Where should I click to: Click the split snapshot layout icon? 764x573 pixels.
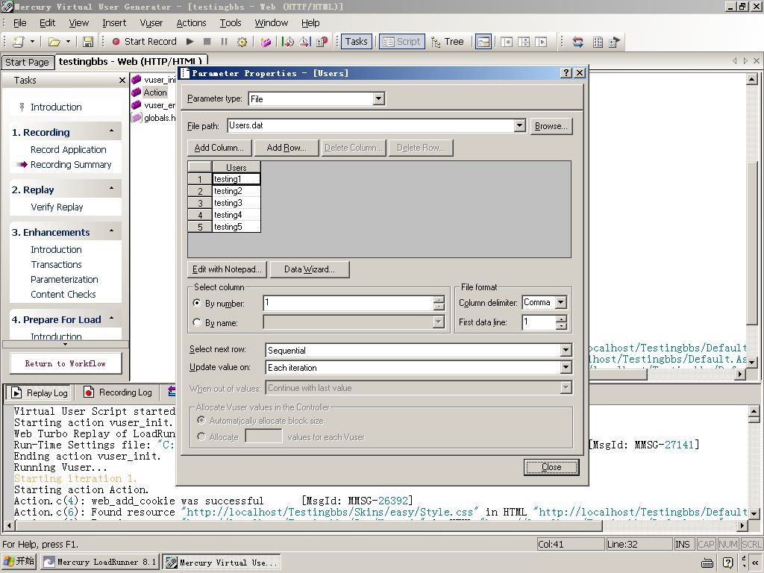[524, 42]
